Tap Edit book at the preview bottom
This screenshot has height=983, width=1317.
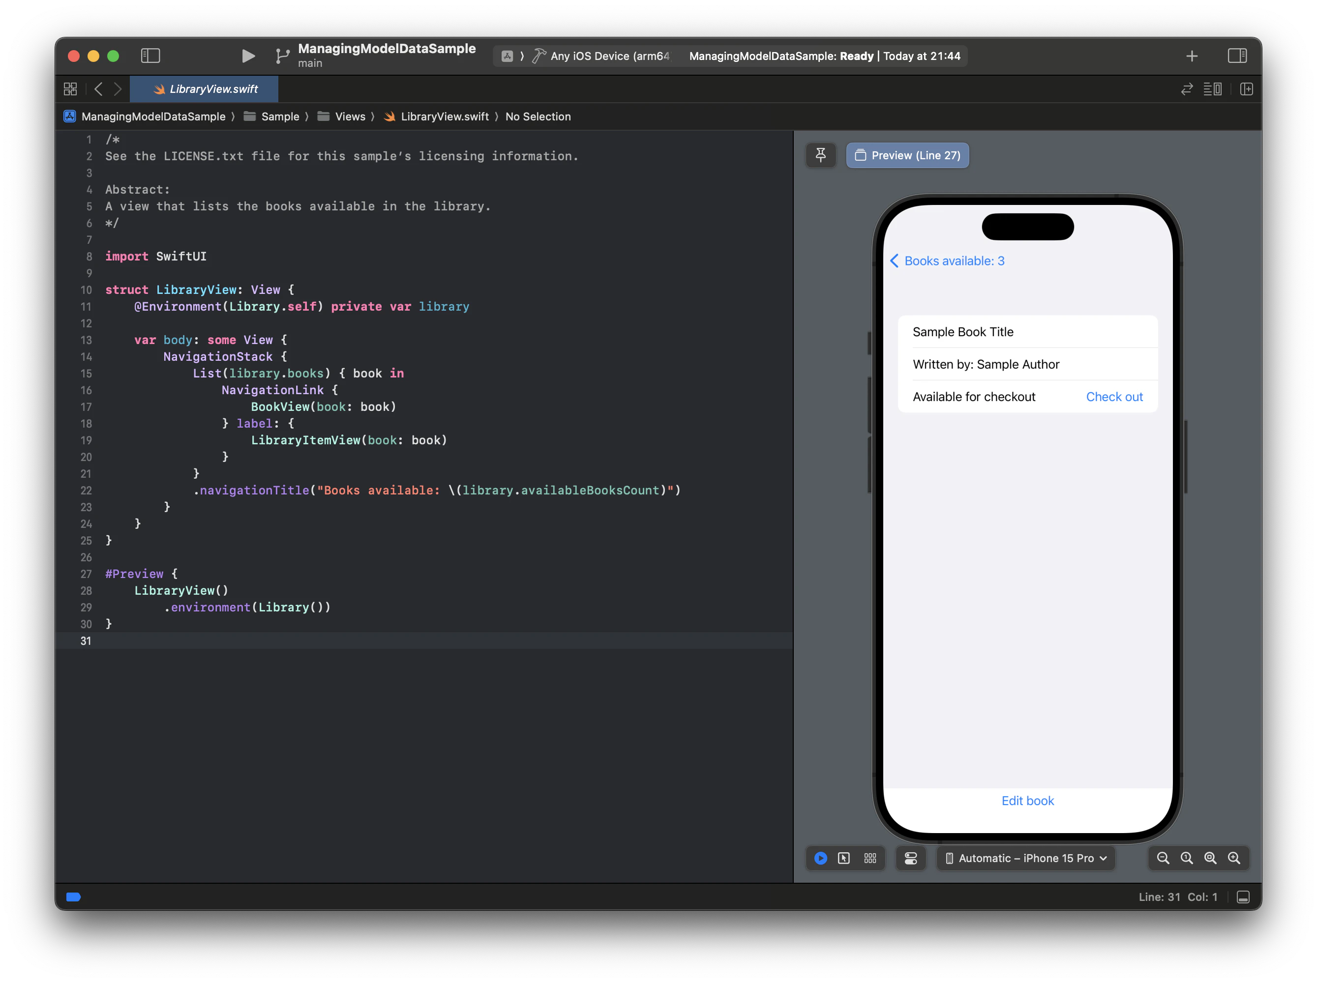1028,801
